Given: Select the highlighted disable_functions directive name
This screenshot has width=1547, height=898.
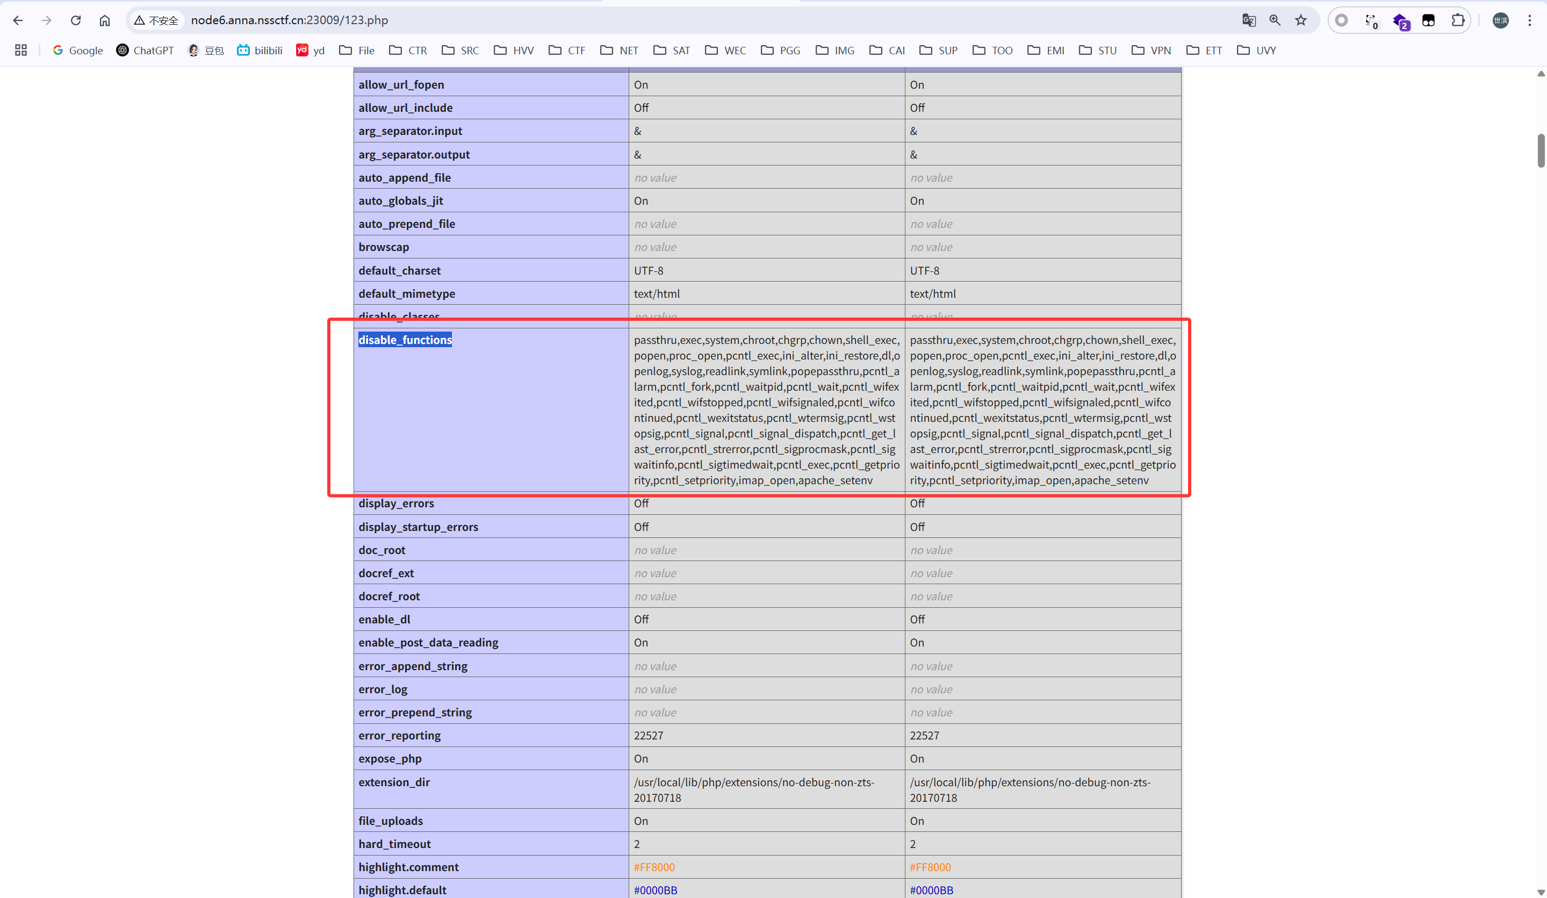Looking at the screenshot, I should 405,340.
